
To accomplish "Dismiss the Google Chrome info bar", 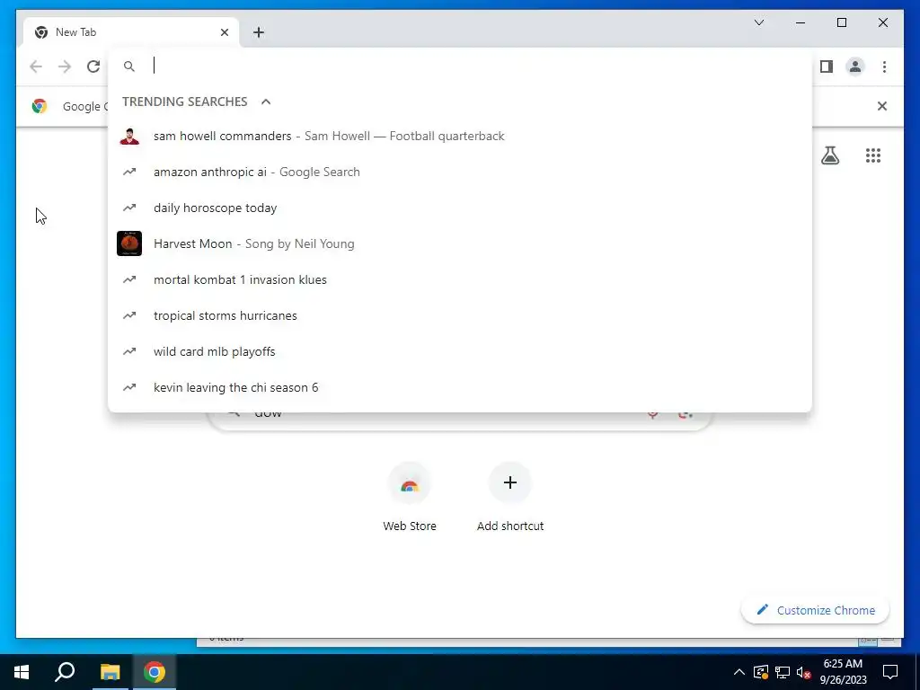I will 882,106.
